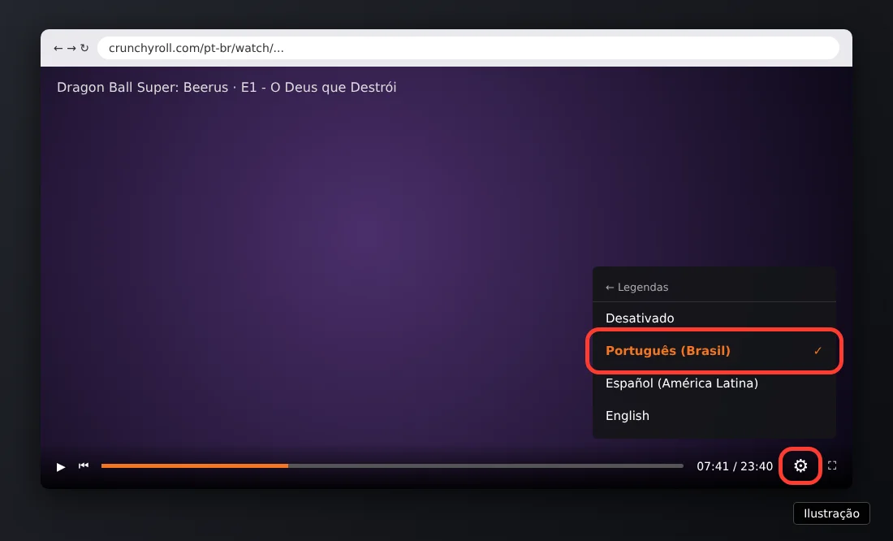This screenshot has width=893, height=541.
Task: Click the skip-to-previous episode icon
Action: pyautogui.click(x=84, y=465)
